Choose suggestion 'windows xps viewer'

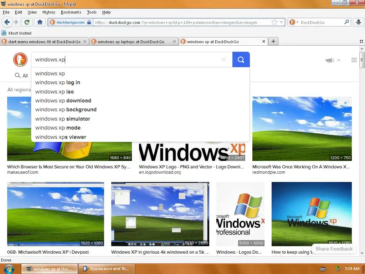(140, 137)
